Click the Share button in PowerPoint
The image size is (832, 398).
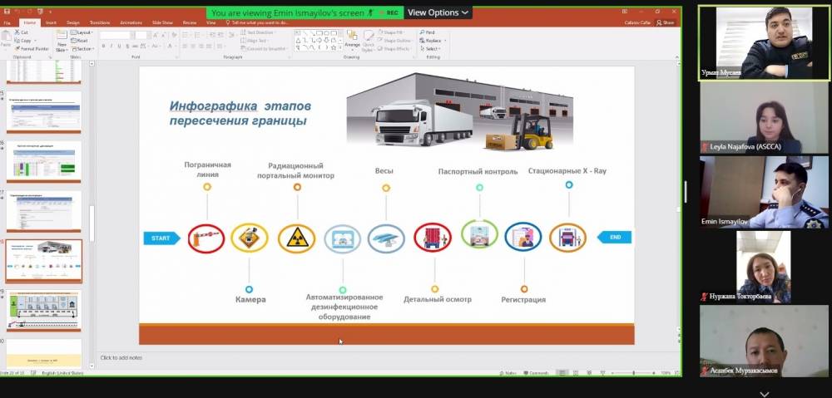(666, 22)
